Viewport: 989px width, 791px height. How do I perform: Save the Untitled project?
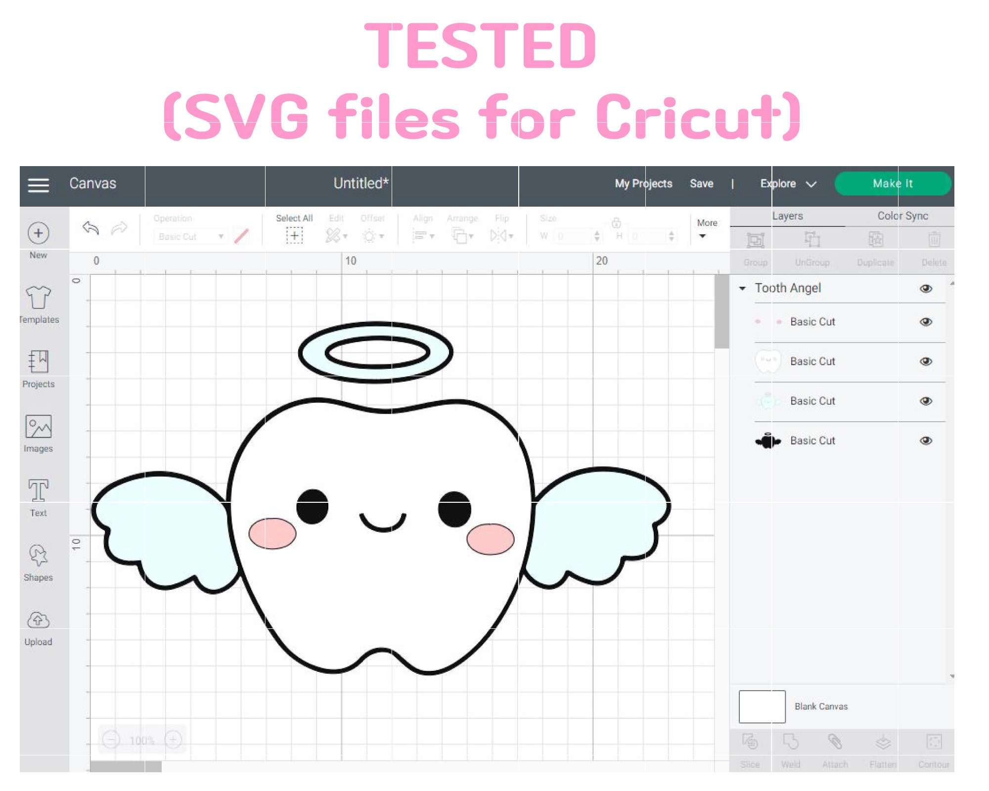[702, 183]
